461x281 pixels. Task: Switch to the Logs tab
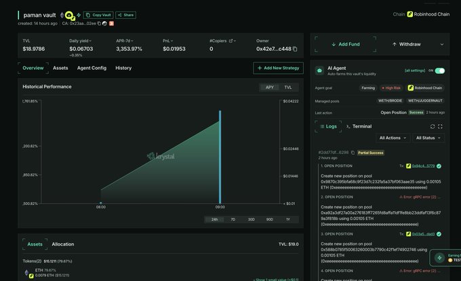pos(328,126)
